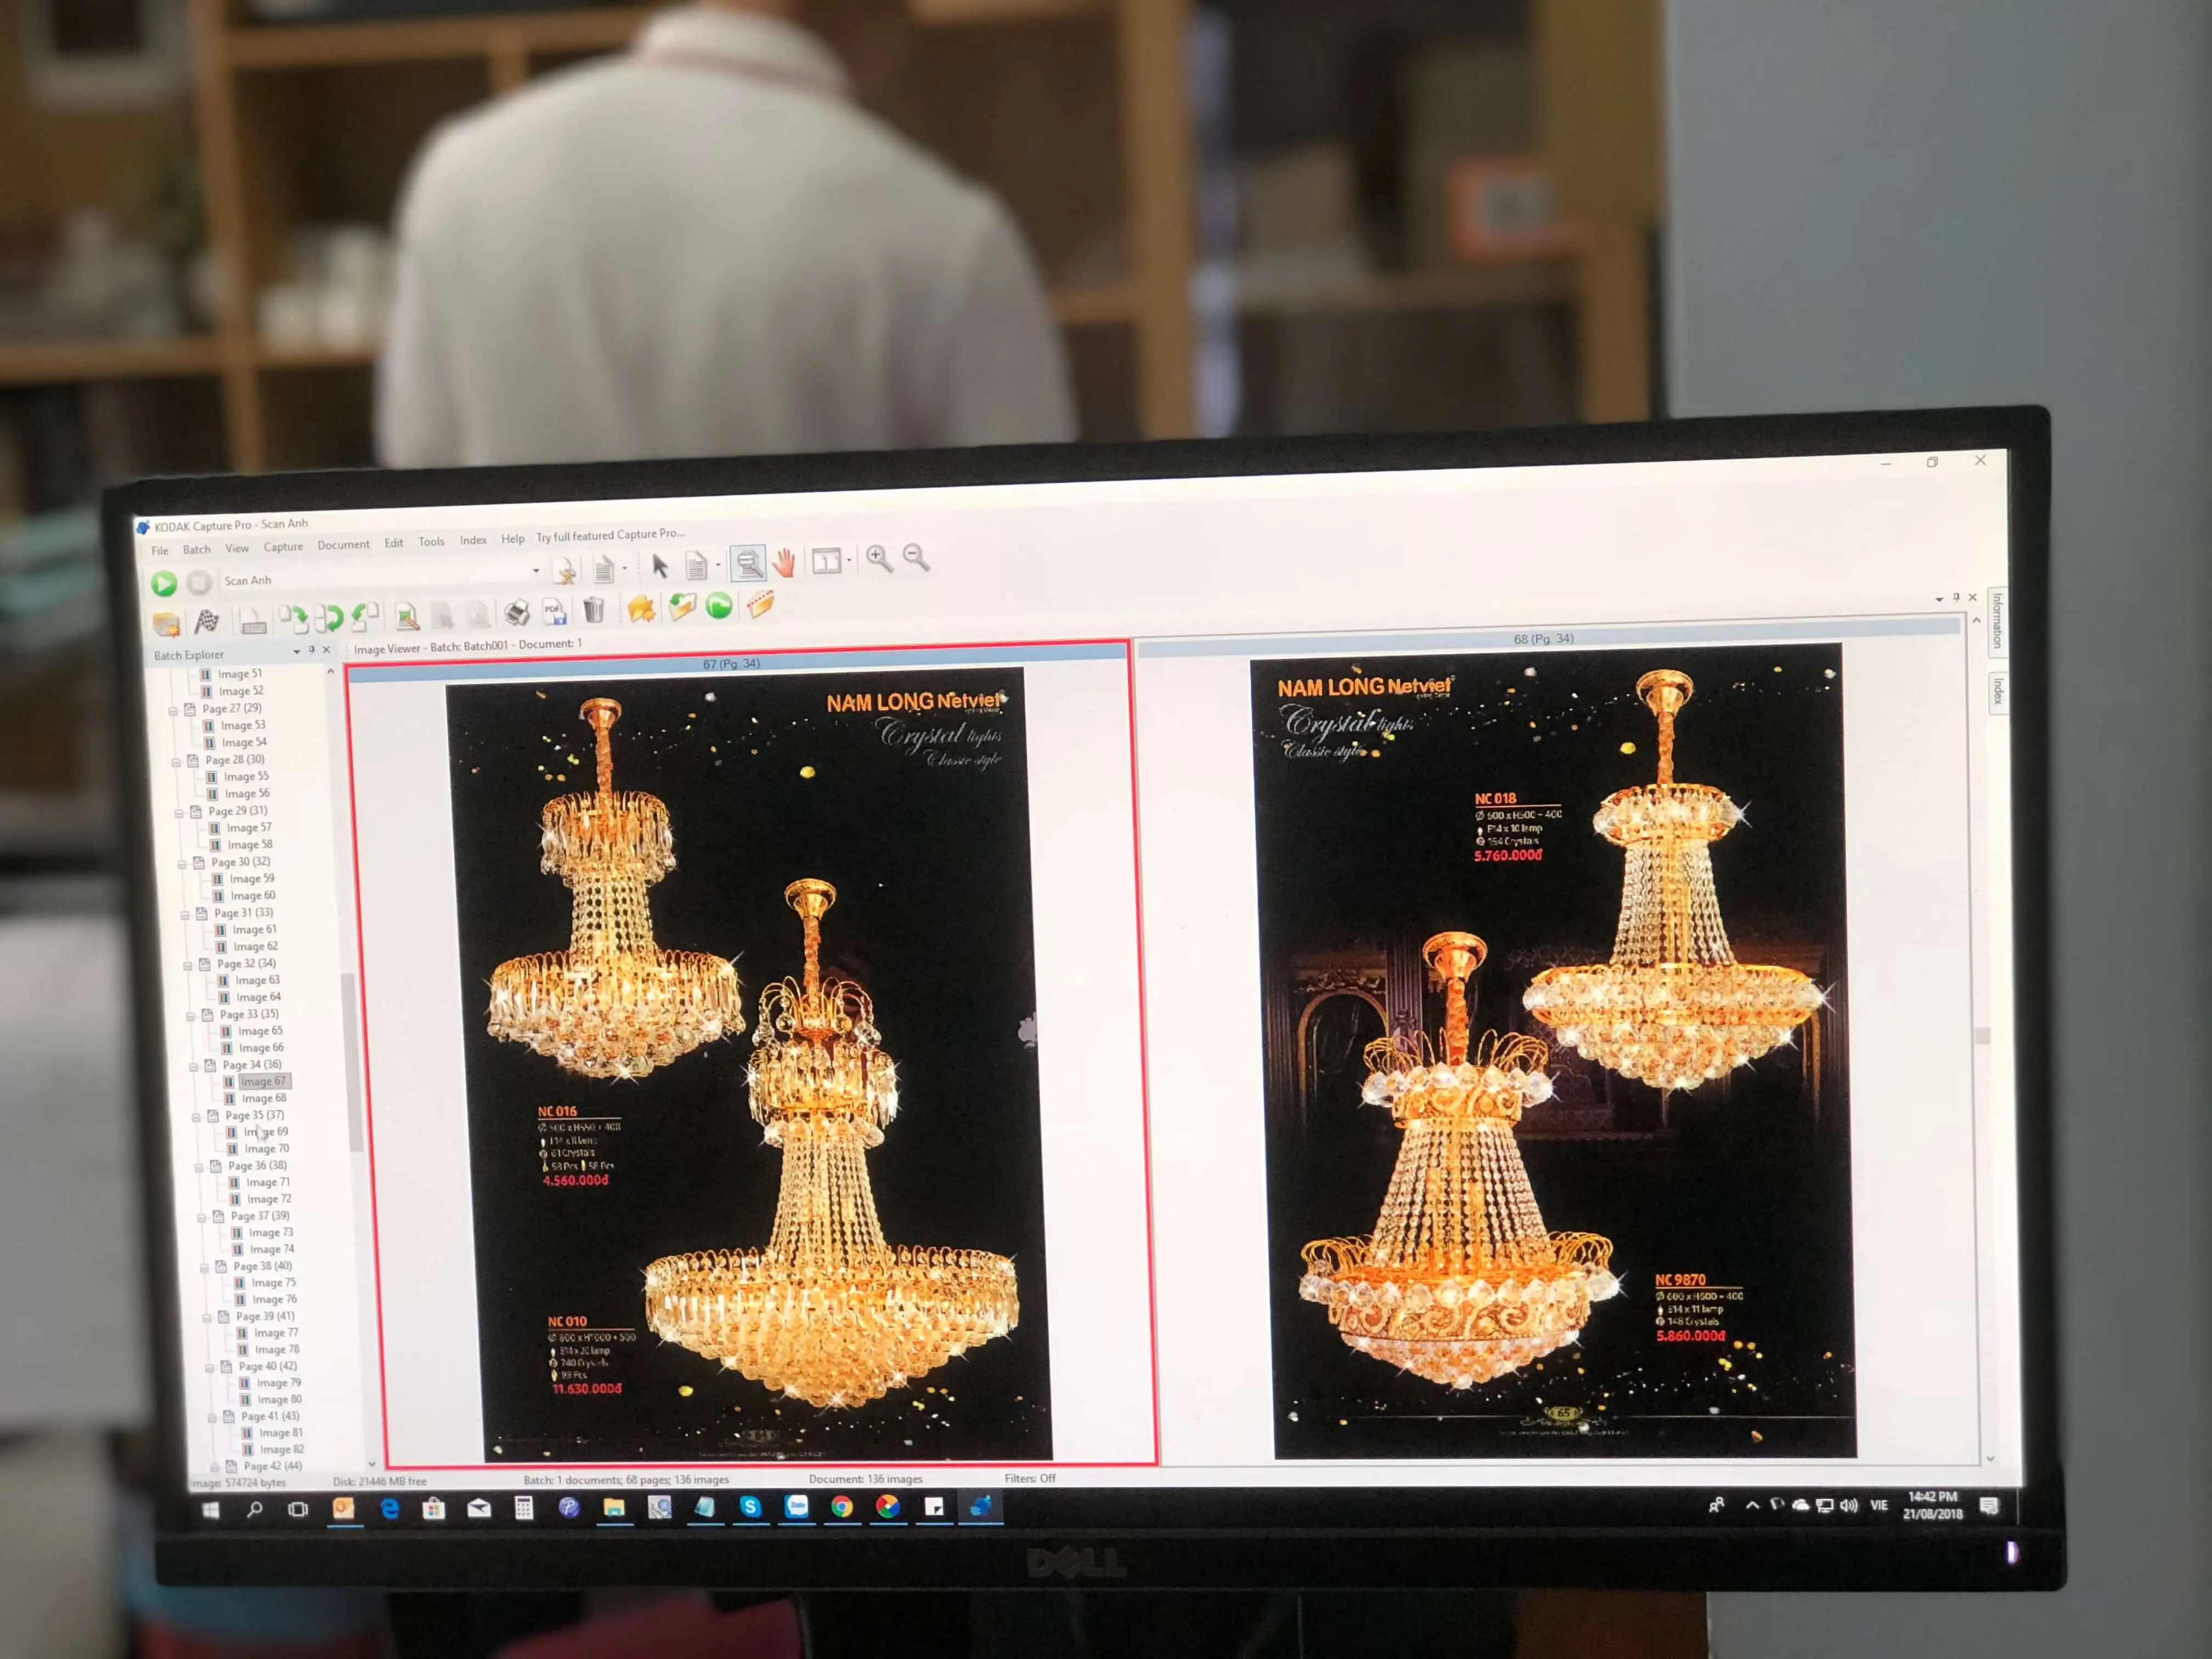This screenshot has height=1659, width=2212.
Task: Select the arrow pointer tool
Action: 659,566
